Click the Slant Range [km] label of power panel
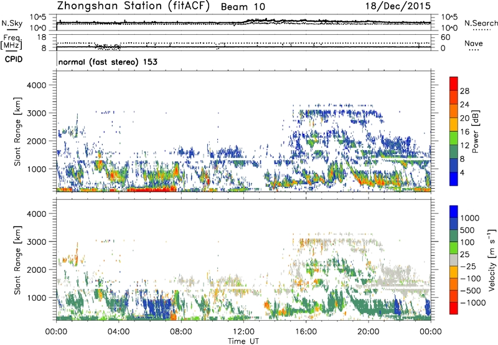The height and width of the screenshot is (345, 498). click(18, 131)
